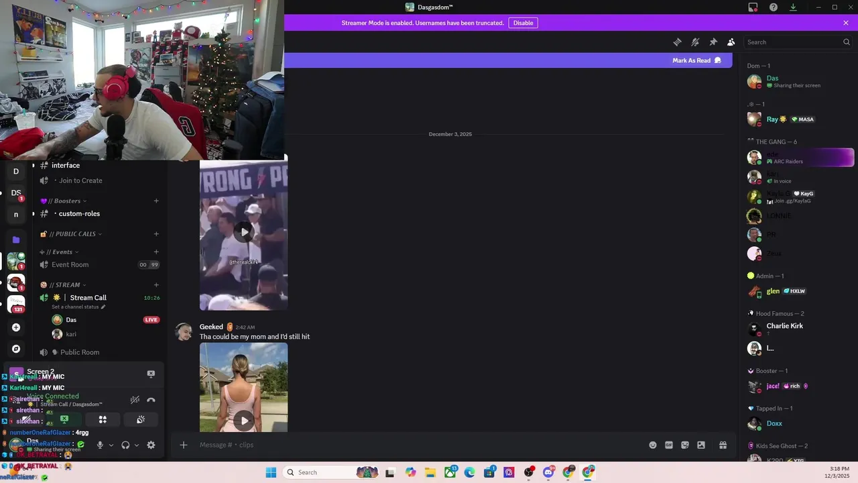Open File Explorer from taskbar
Screen dimensions: 858x483
point(430,472)
